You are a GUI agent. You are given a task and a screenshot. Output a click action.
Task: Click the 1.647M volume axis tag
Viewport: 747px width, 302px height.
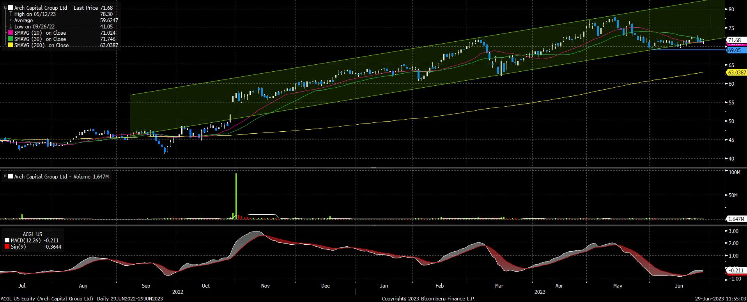click(736, 219)
